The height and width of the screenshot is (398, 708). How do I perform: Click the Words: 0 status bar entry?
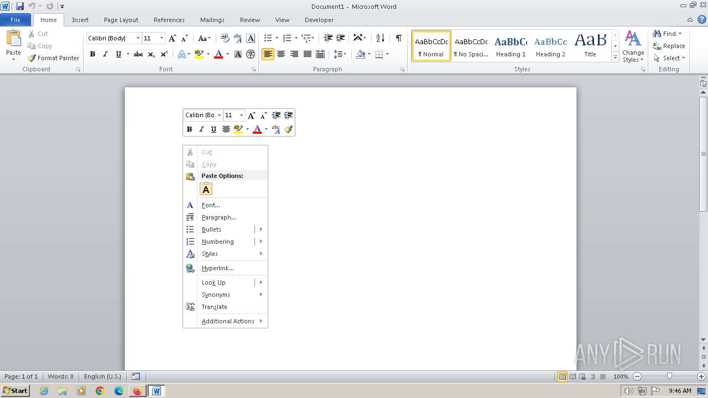click(61, 376)
